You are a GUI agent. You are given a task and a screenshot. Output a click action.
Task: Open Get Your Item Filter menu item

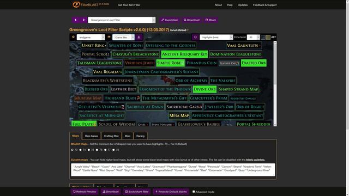pos(129,5)
